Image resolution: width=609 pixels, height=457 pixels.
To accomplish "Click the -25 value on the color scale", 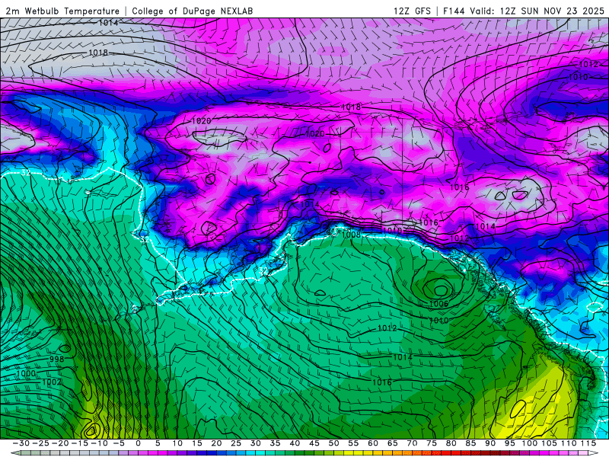I will [40, 443].
